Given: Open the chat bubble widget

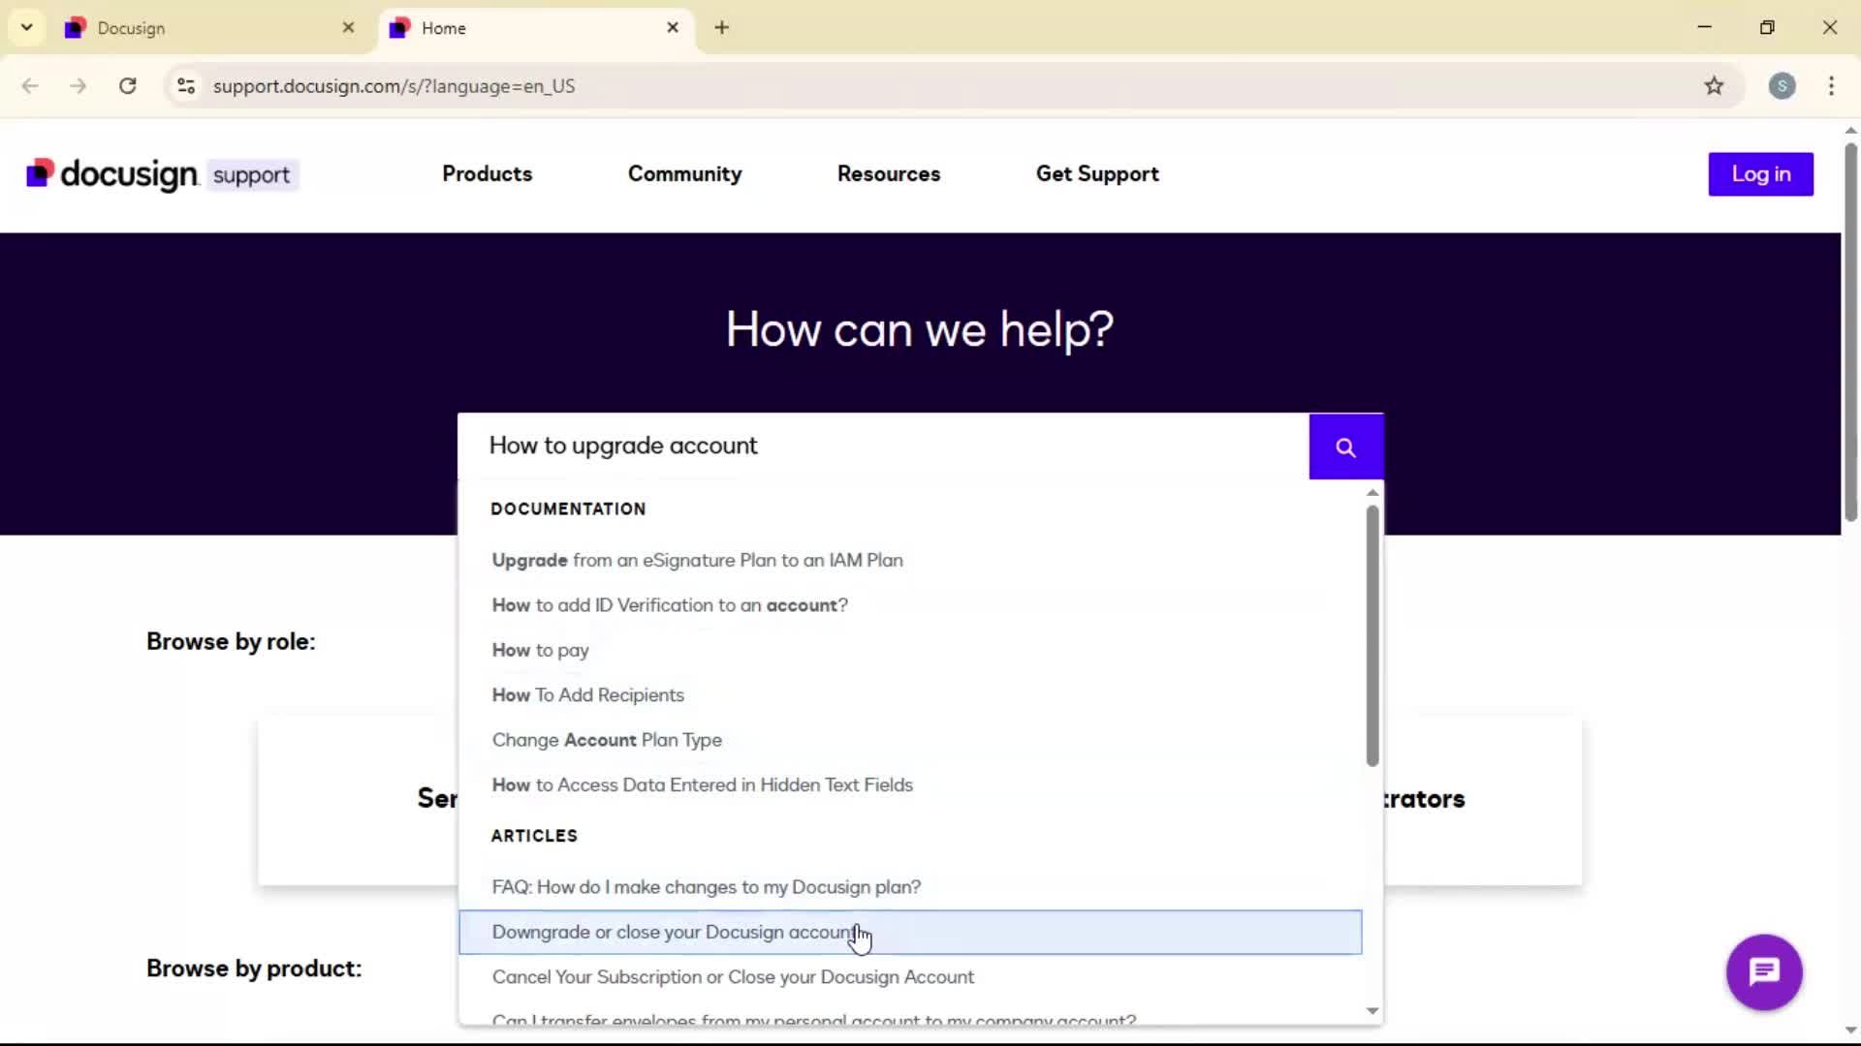Looking at the screenshot, I should coord(1764,971).
